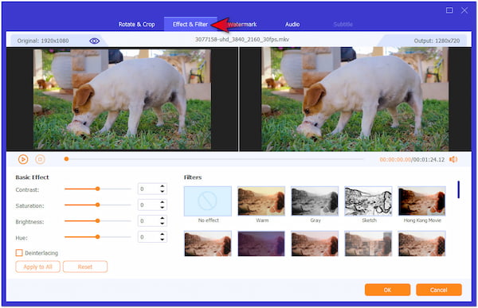This screenshot has height=308, width=478.
Task: Click the 3077158-uhd_3840_2160_30fps.mkv file name
Action: (x=242, y=39)
